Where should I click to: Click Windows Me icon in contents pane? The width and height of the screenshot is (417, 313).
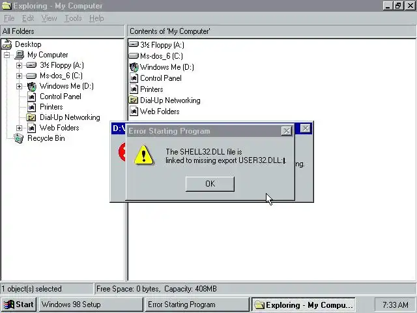pyautogui.click(x=134, y=67)
